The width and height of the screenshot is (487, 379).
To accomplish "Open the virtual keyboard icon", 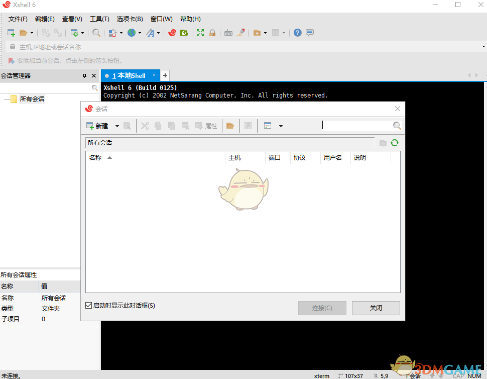I will [228, 32].
